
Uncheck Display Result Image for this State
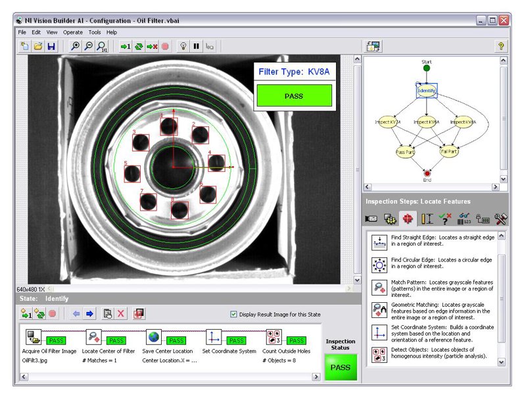(233, 315)
